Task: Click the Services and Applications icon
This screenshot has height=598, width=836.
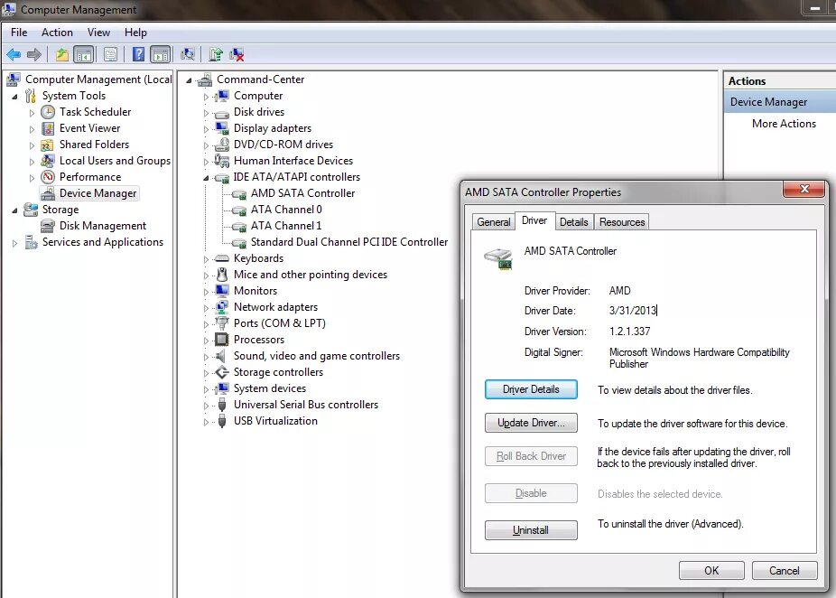Action: coord(31,243)
